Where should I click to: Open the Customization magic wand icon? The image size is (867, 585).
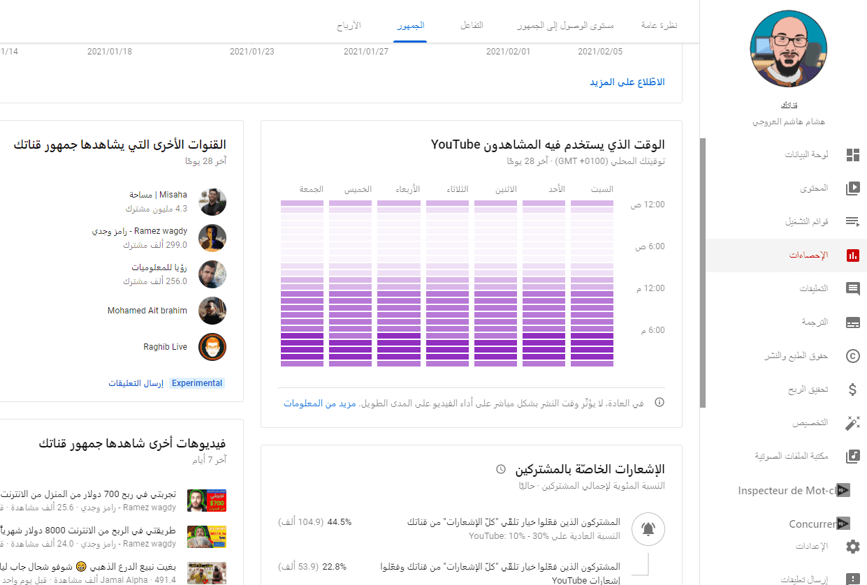point(852,423)
